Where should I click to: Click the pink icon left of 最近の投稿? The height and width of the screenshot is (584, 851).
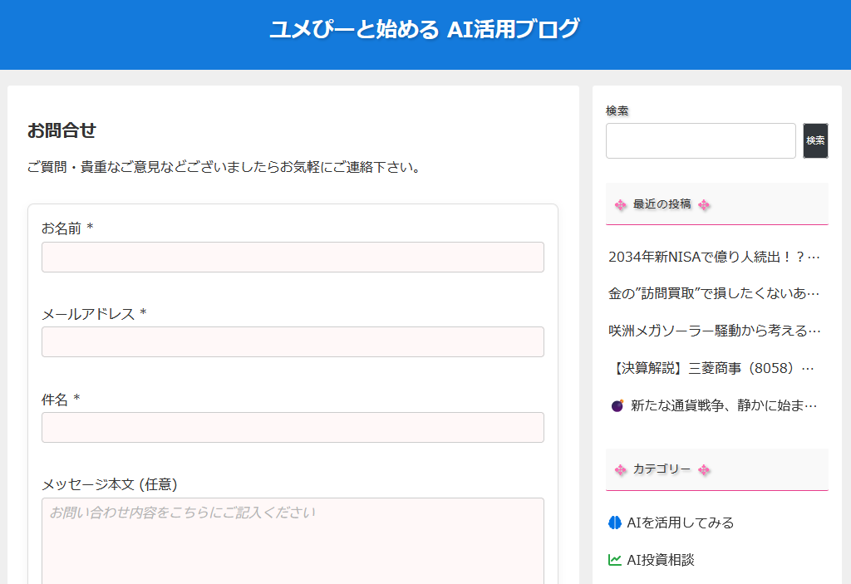[620, 205]
